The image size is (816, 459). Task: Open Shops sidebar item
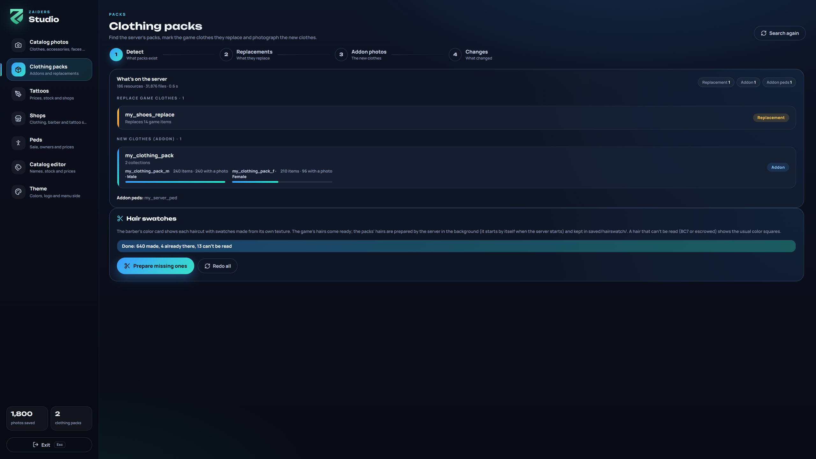coord(49,119)
